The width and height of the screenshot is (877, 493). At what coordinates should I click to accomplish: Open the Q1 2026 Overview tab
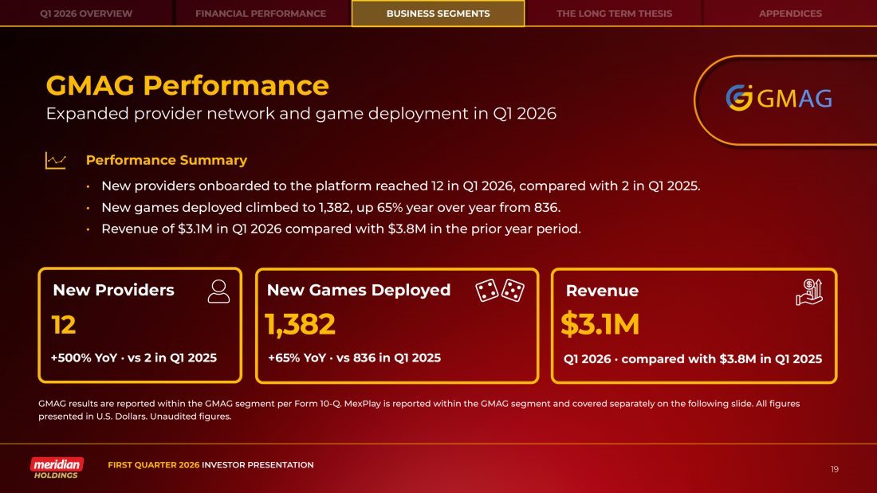click(x=86, y=14)
